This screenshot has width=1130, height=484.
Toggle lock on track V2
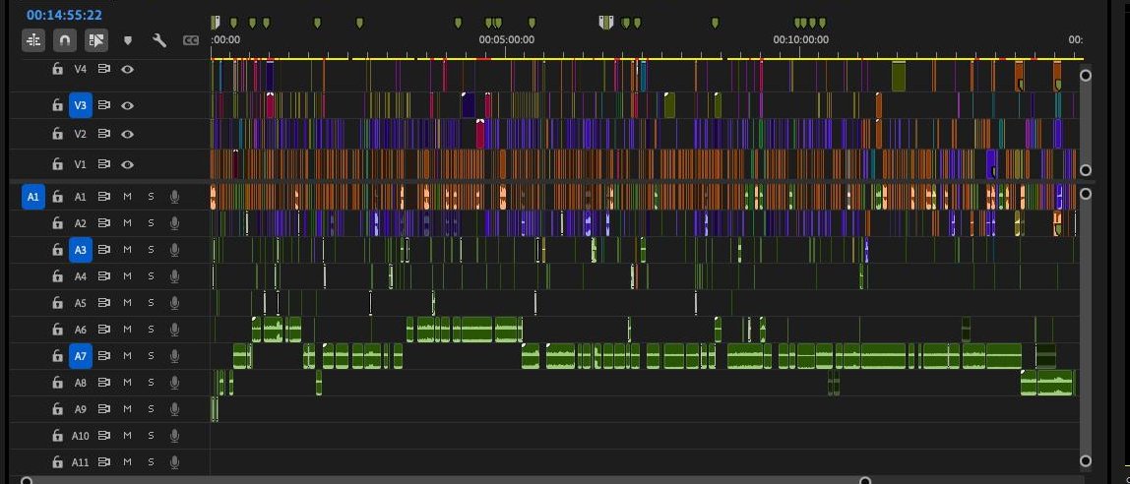click(58, 134)
